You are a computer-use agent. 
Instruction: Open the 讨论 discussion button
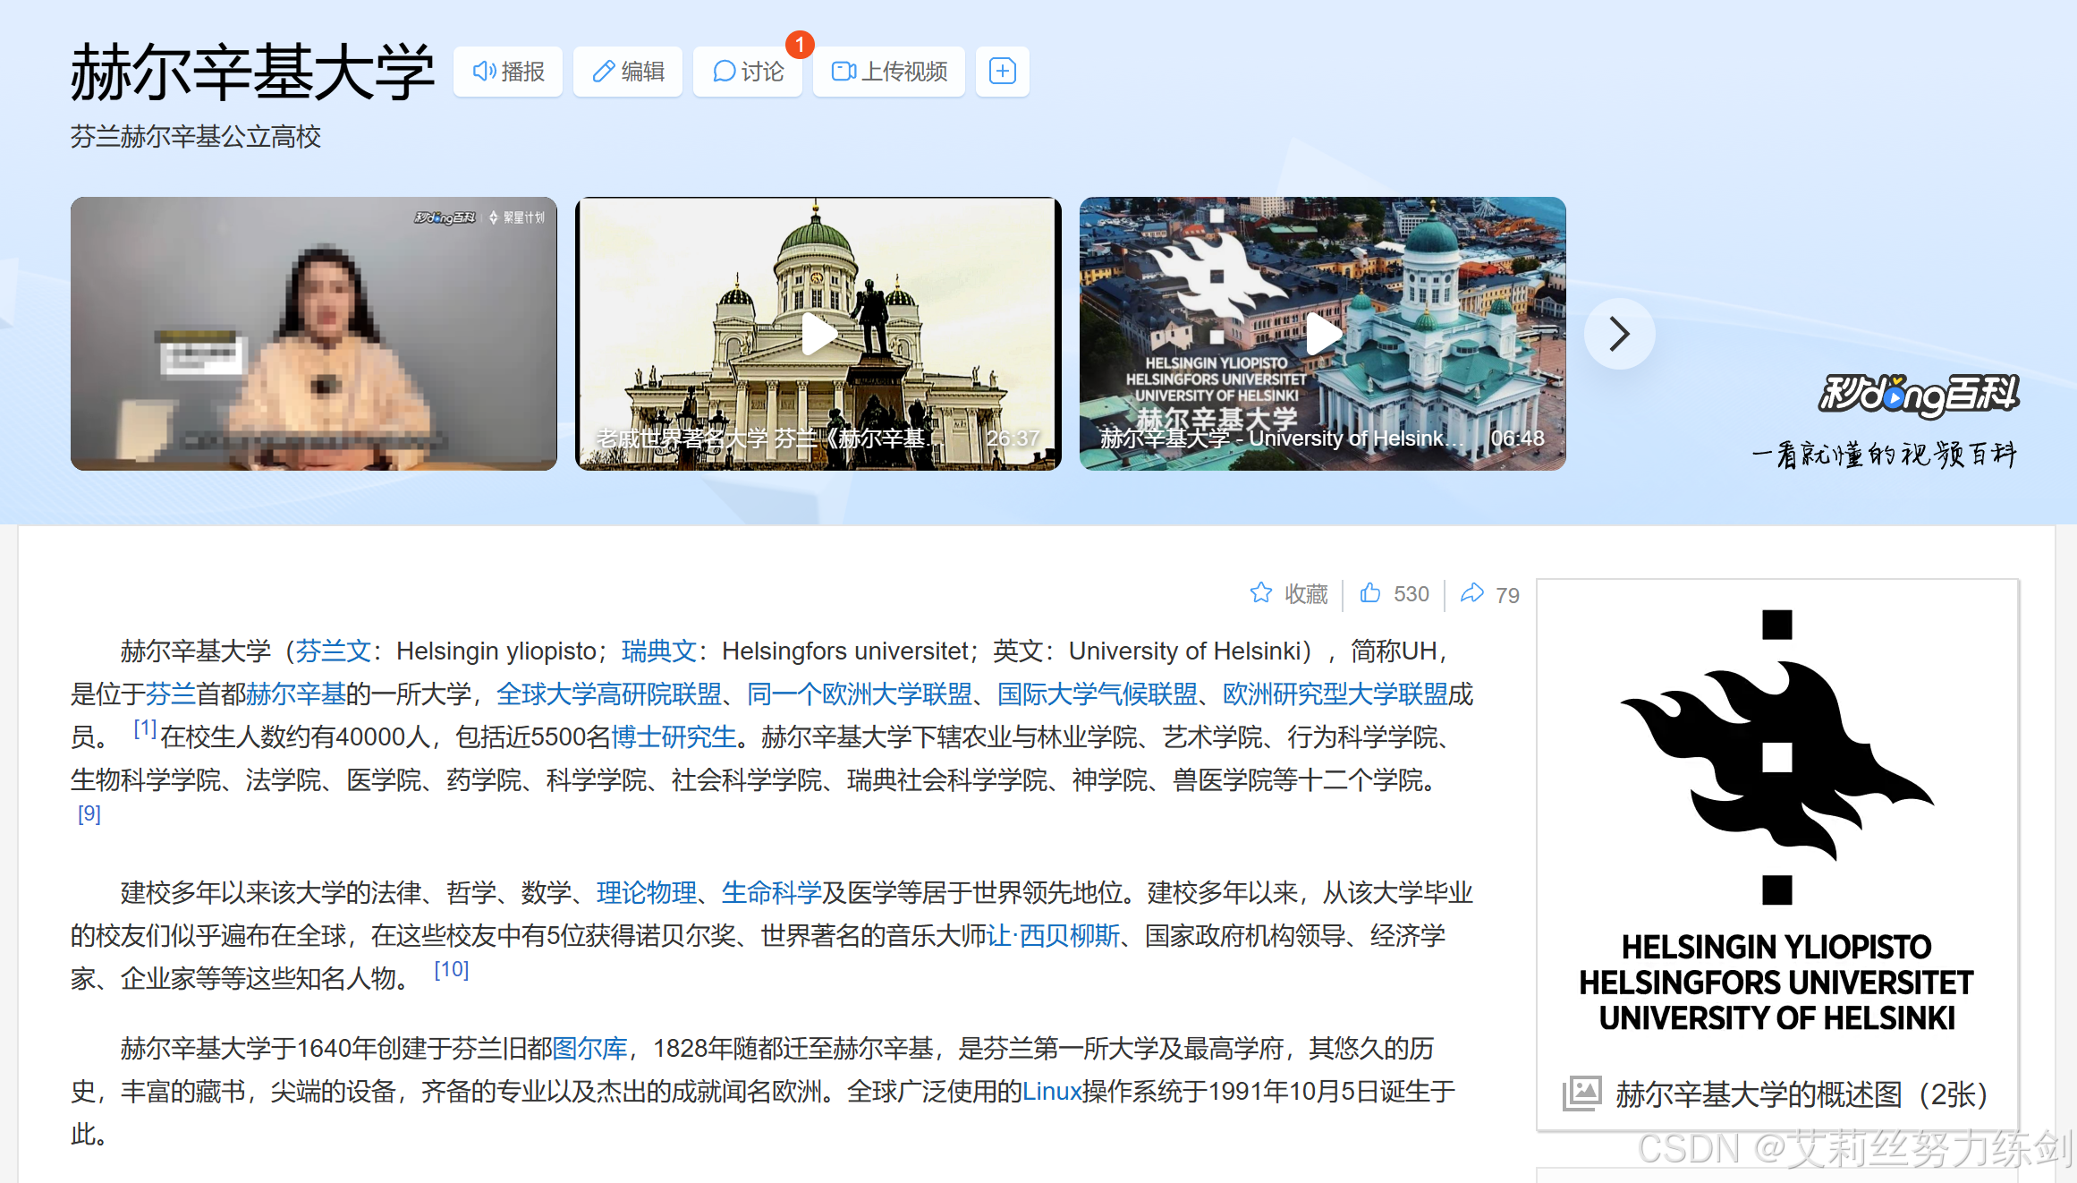click(x=748, y=72)
